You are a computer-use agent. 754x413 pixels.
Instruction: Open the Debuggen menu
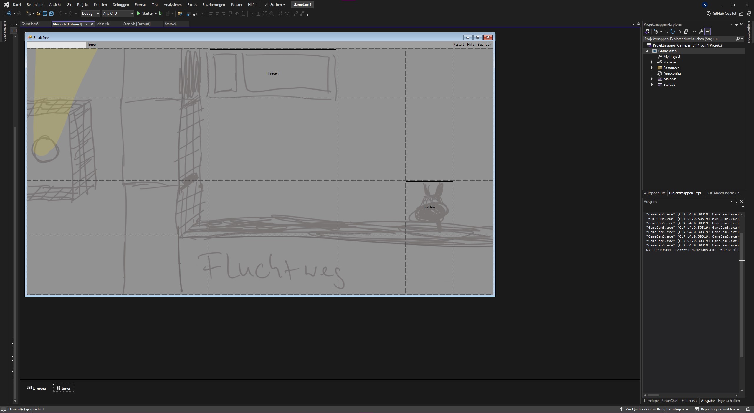[121, 5]
